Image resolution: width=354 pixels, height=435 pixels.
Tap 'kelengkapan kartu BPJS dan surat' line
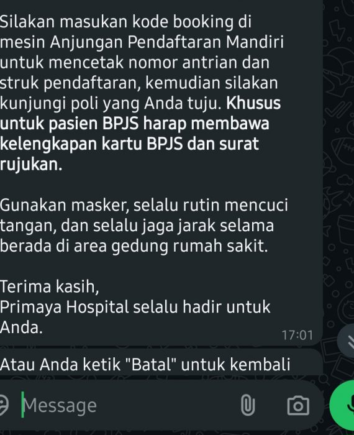click(129, 144)
